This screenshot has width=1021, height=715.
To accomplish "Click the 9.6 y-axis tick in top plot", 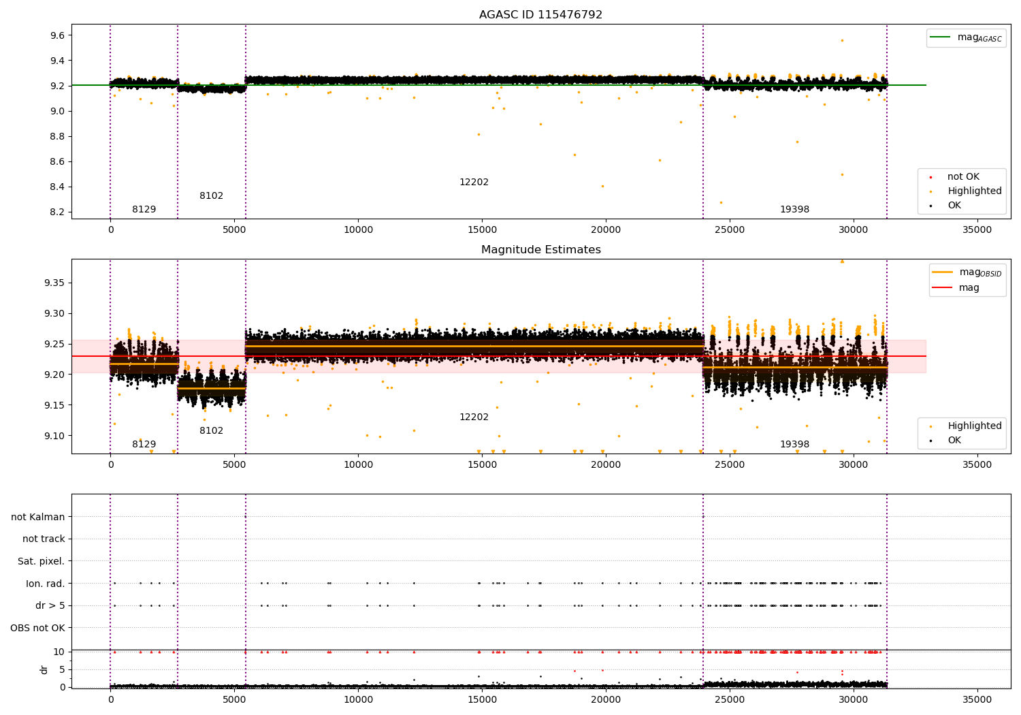I will [58, 35].
